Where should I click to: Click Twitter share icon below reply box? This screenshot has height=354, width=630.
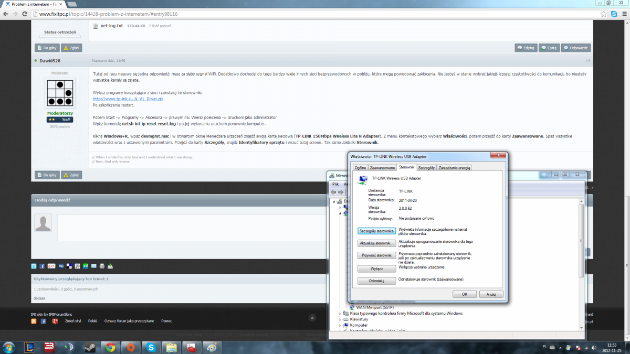pos(34,266)
